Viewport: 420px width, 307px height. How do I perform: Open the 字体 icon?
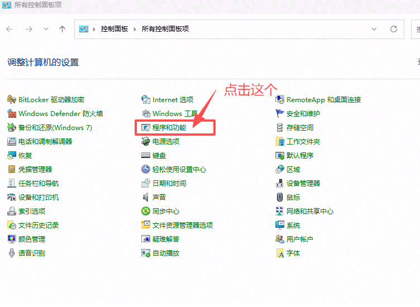coord(280,253)
